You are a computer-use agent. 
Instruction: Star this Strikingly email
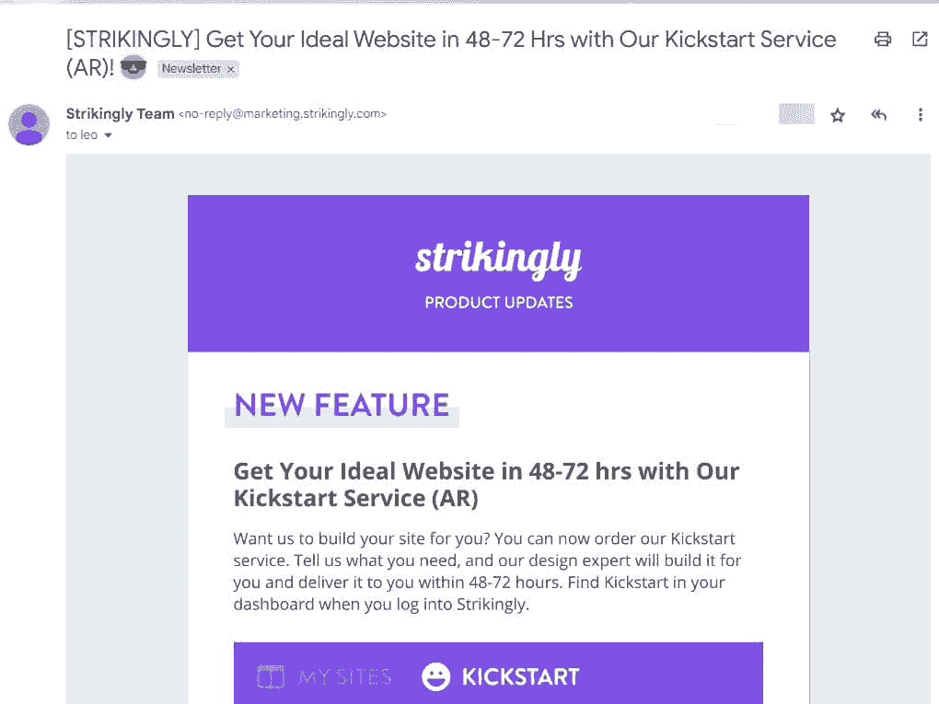(x=838, y=115)
